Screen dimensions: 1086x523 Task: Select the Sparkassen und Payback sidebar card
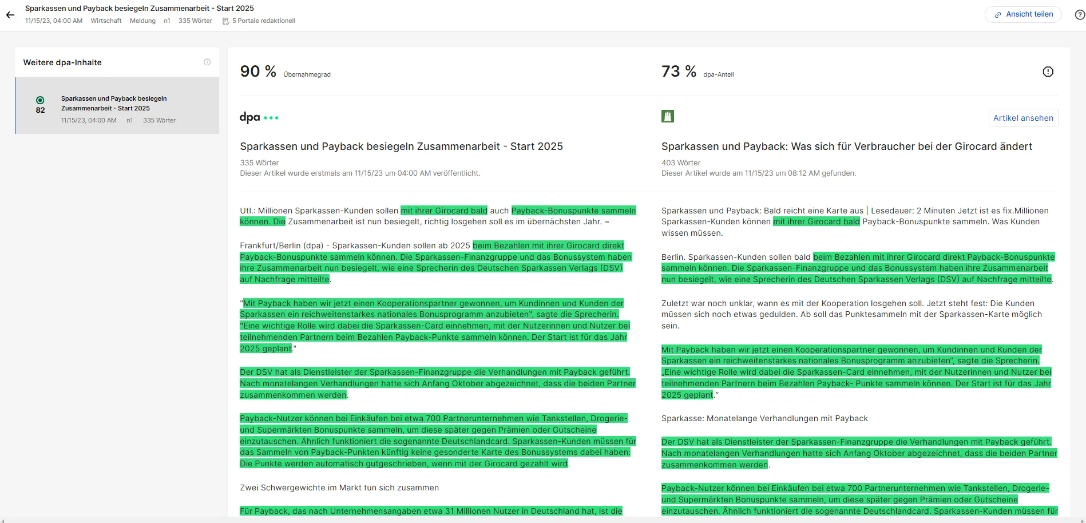117,105
